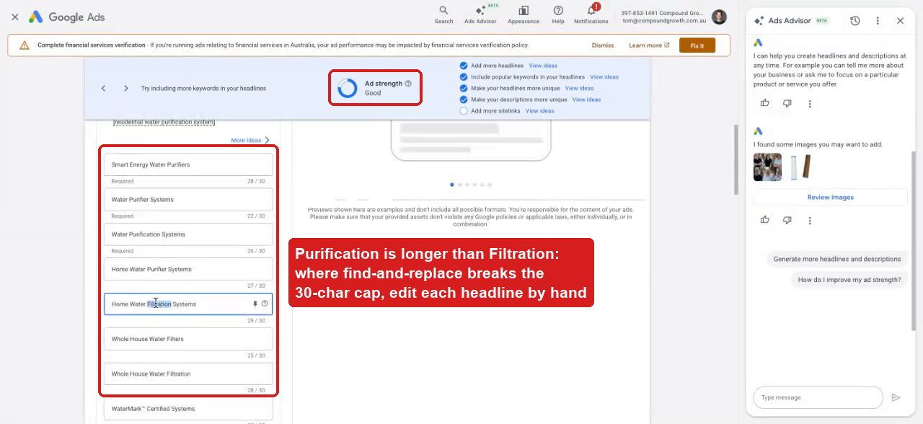Screen dimensions: 923x424
Task: Send the Ads Advisor message
Action: (x=896, y=397)
